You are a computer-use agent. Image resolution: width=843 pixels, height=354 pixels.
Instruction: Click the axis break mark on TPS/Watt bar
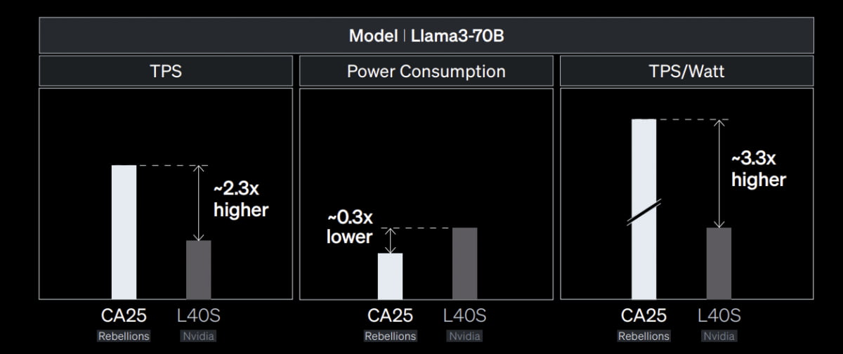(x=644, y=214)
